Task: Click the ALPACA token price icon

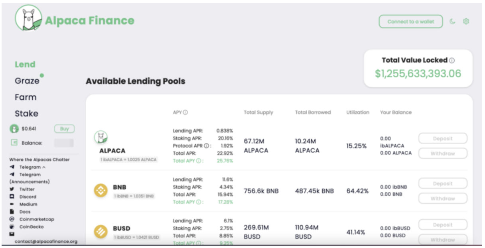Action: pos(14,129)
